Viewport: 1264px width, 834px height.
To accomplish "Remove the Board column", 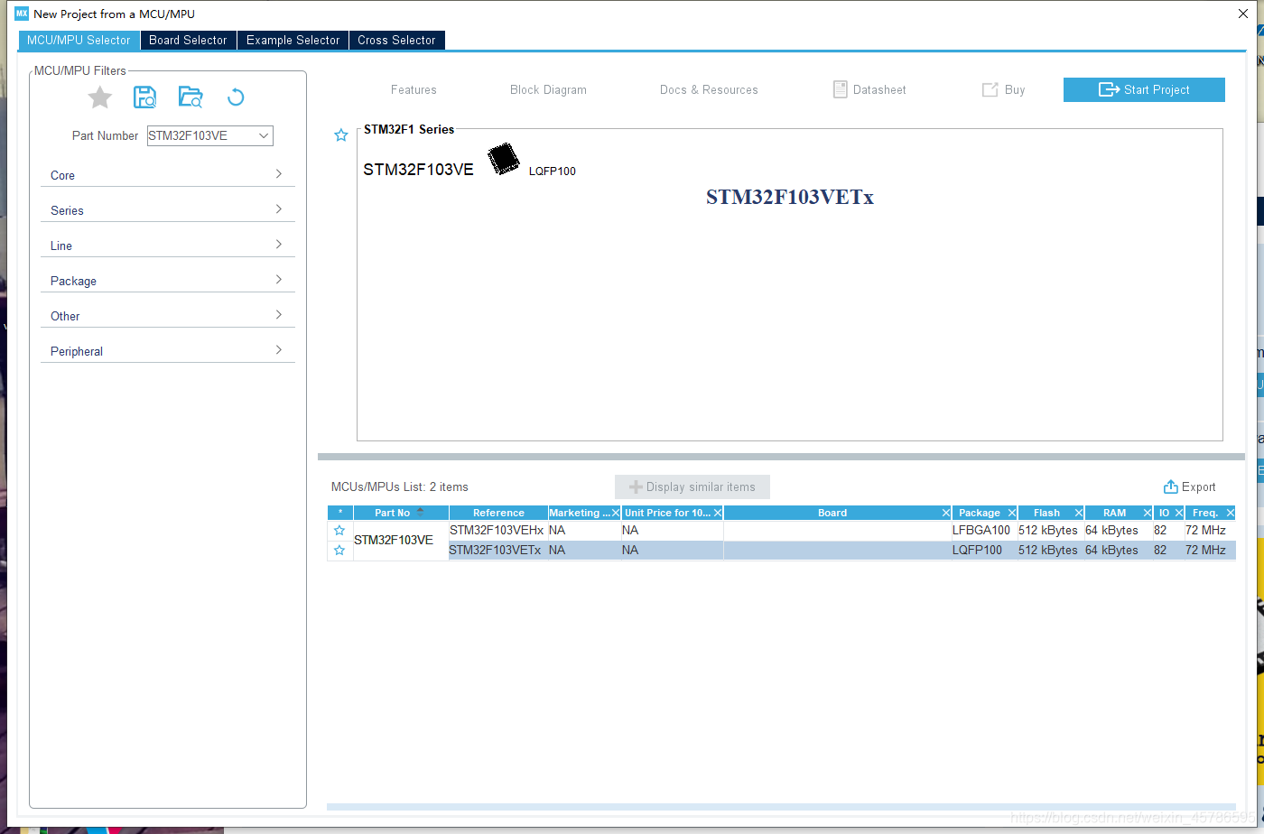I will click(x=945, y=513).
